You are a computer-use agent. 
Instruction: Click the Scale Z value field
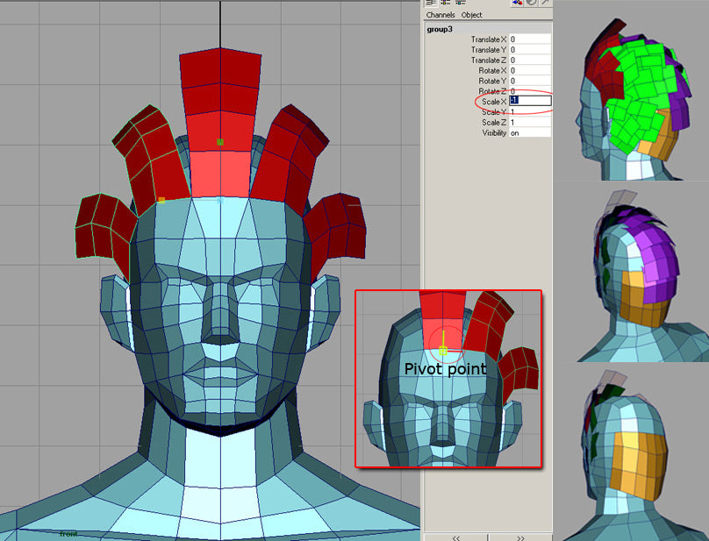click(x=530, y=123)
